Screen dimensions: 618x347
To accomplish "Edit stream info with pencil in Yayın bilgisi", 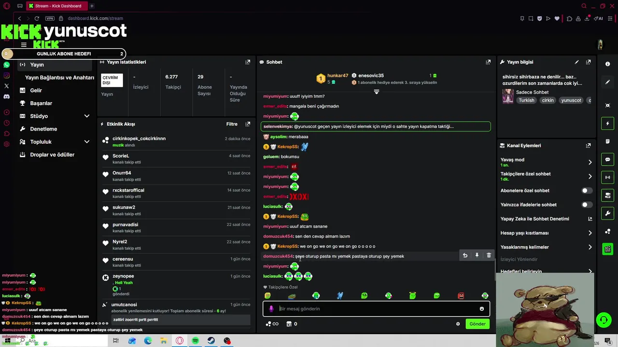I will click(x=576, y=62).
